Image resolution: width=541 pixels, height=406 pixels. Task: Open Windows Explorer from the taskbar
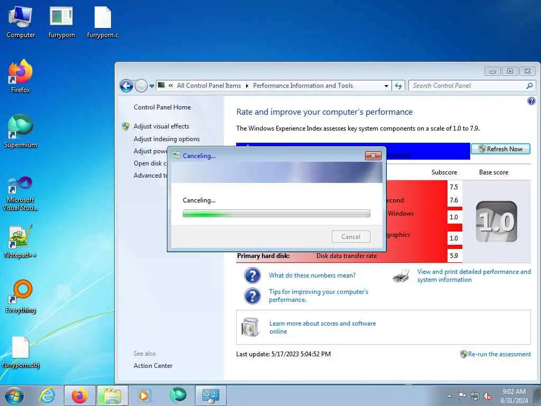tap(113, 395)
